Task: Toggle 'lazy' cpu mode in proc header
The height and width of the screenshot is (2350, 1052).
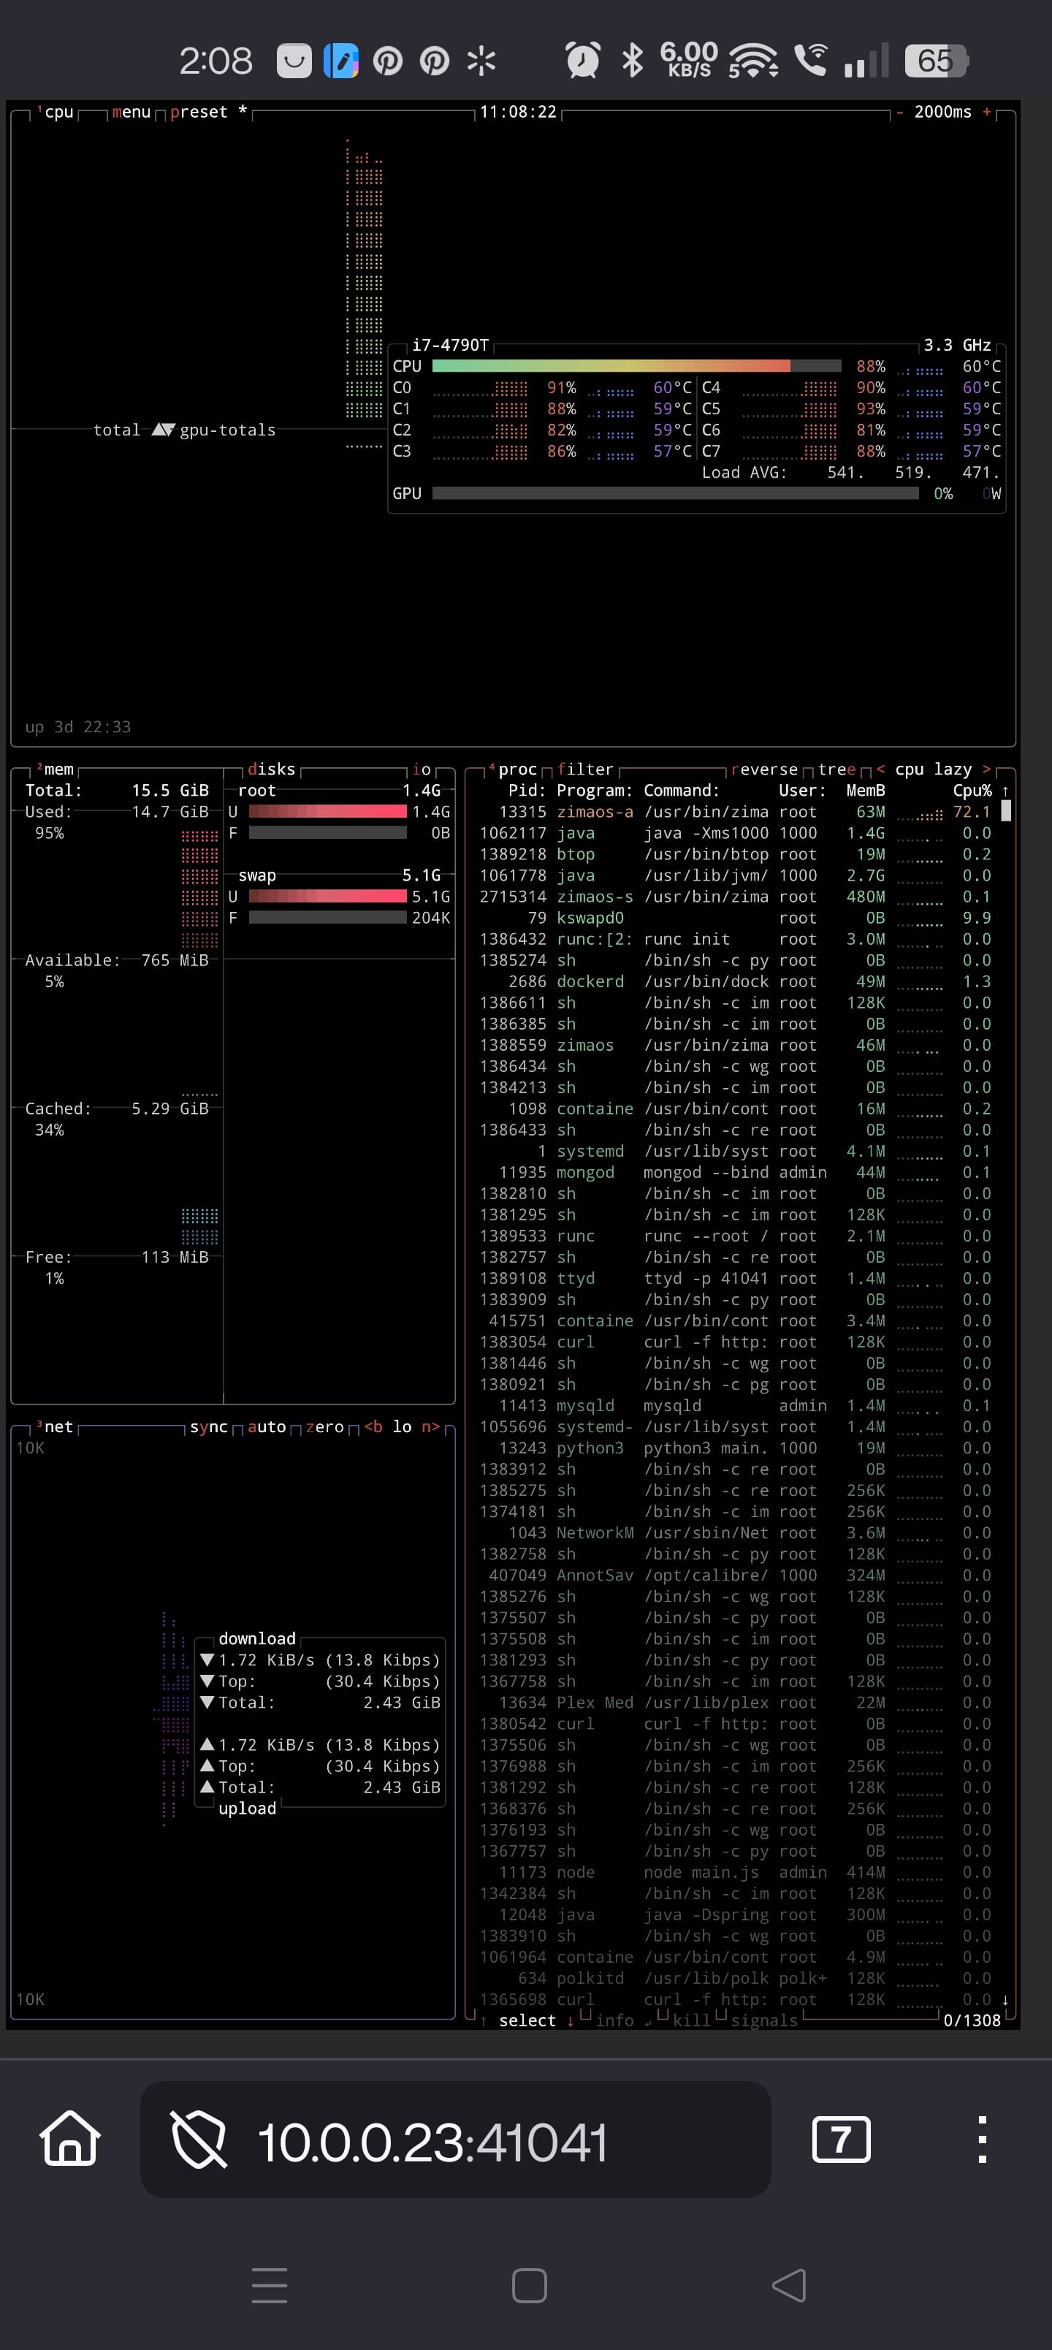Action: pos(953,769)
